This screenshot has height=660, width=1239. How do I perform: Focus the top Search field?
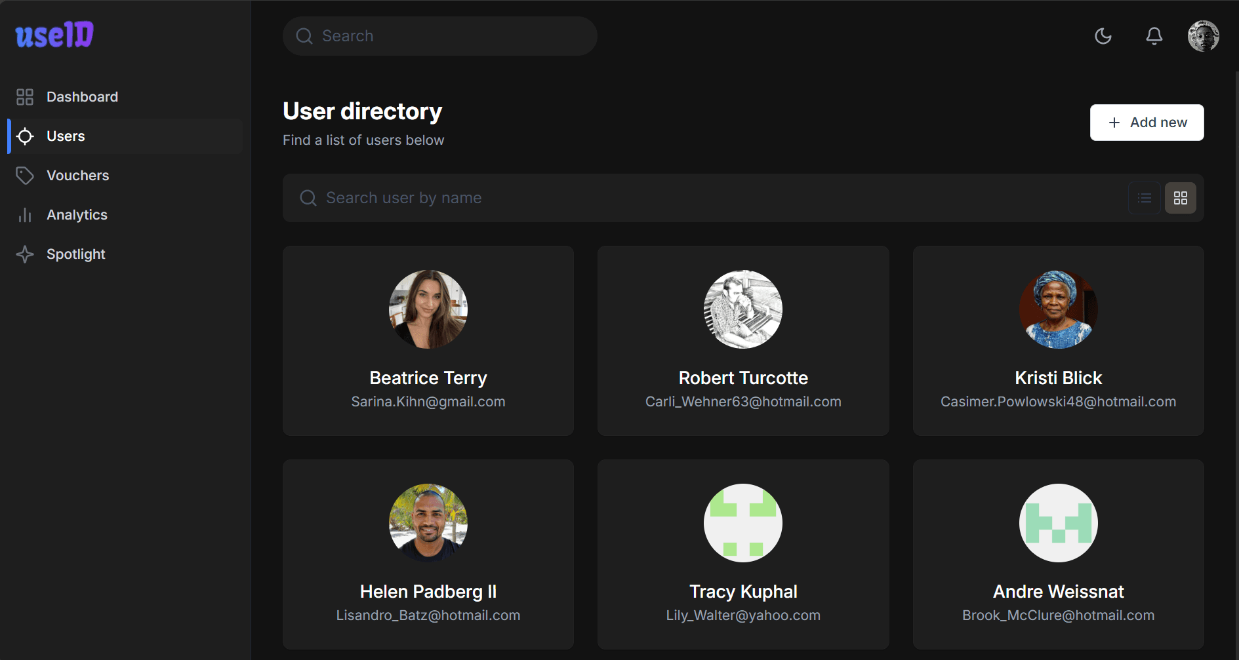[x=440, y=36]
